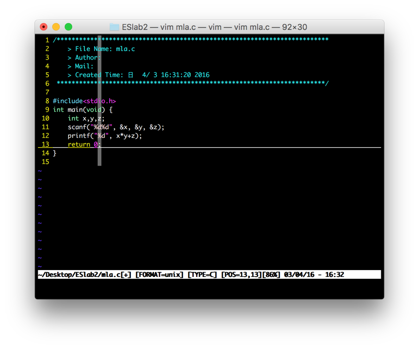
Task: Click the window title 'ESlab2 — vim mla.c'
Action: point(159,27)
